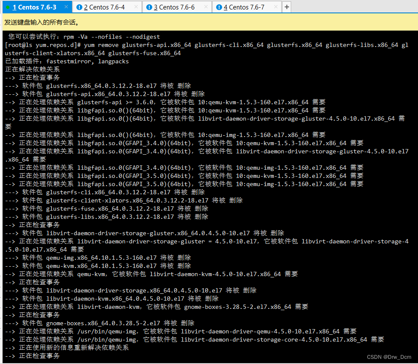Open the Centos 7.6-4 session tab
This screenshot has height=364, width=418.
107,7
